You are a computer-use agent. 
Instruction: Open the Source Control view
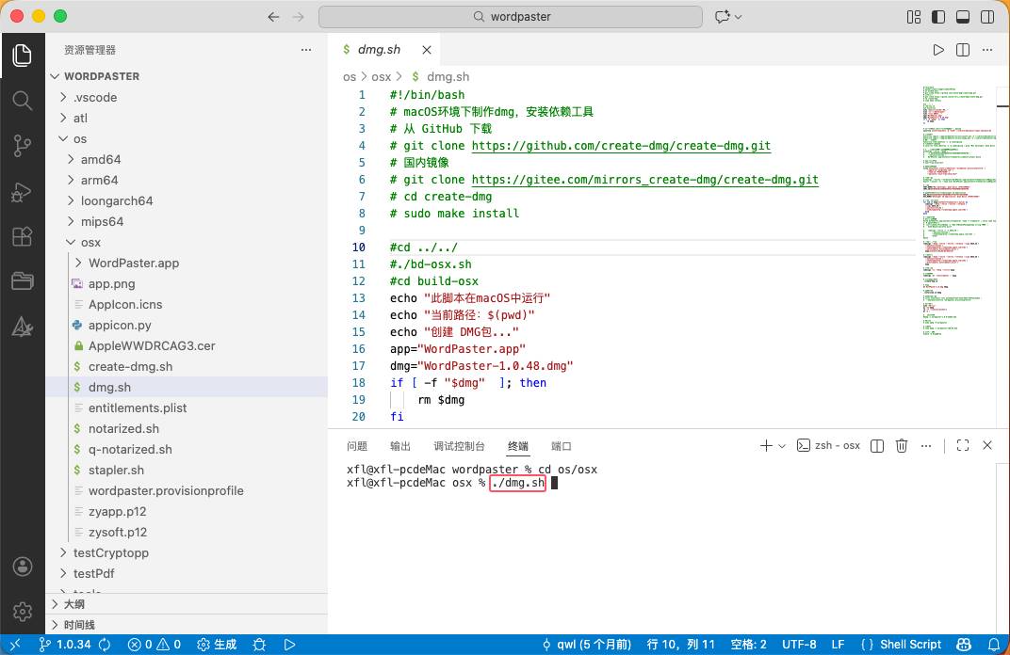[22, 146]
